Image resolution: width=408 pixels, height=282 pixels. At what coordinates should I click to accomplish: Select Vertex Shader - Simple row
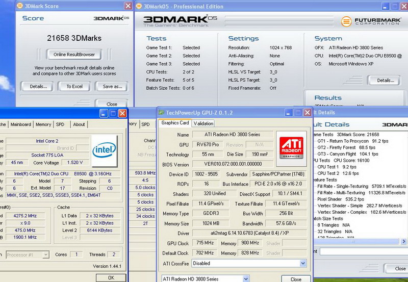[x=360, y=206]
